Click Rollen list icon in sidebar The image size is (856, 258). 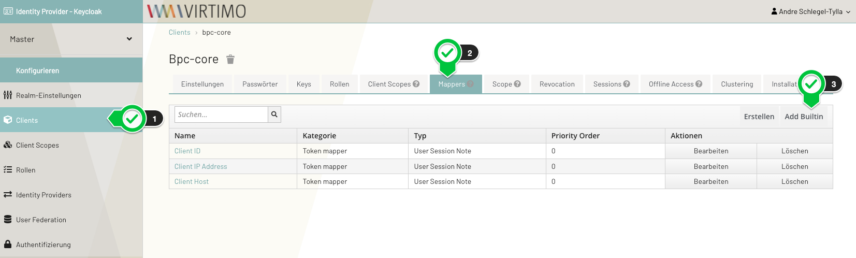coord(8,170)
